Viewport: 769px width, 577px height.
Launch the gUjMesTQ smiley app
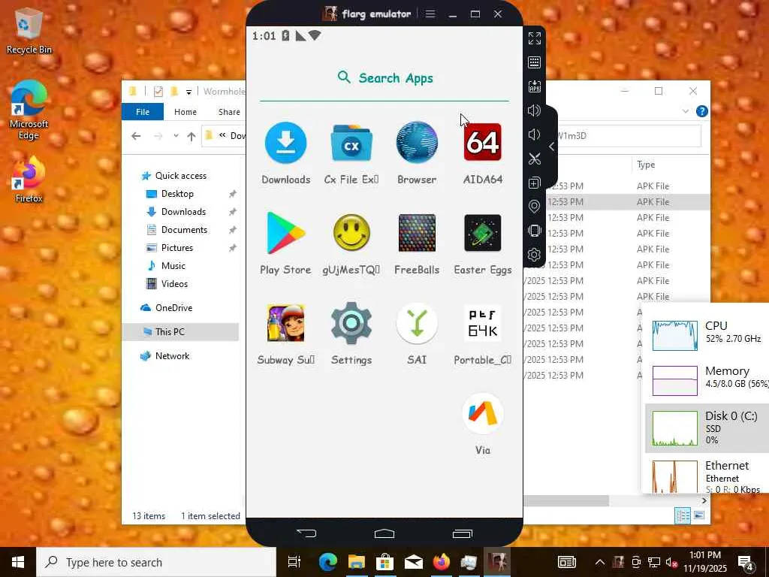[x=351, y=233]
